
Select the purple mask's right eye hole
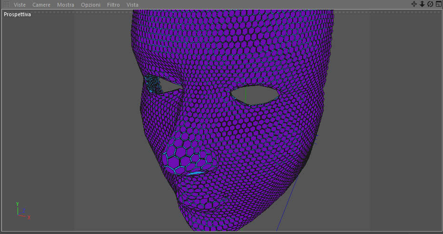(x=255, y=96)
